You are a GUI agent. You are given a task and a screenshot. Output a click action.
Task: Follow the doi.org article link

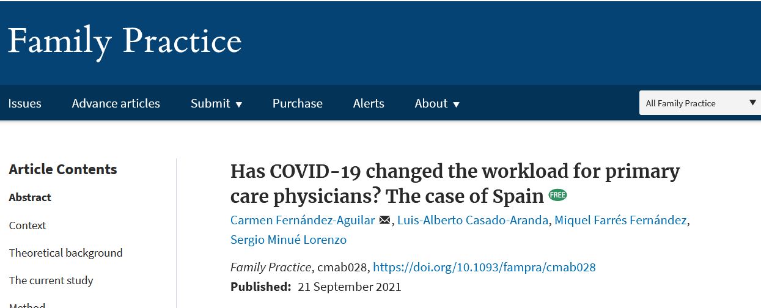[484, 267]
